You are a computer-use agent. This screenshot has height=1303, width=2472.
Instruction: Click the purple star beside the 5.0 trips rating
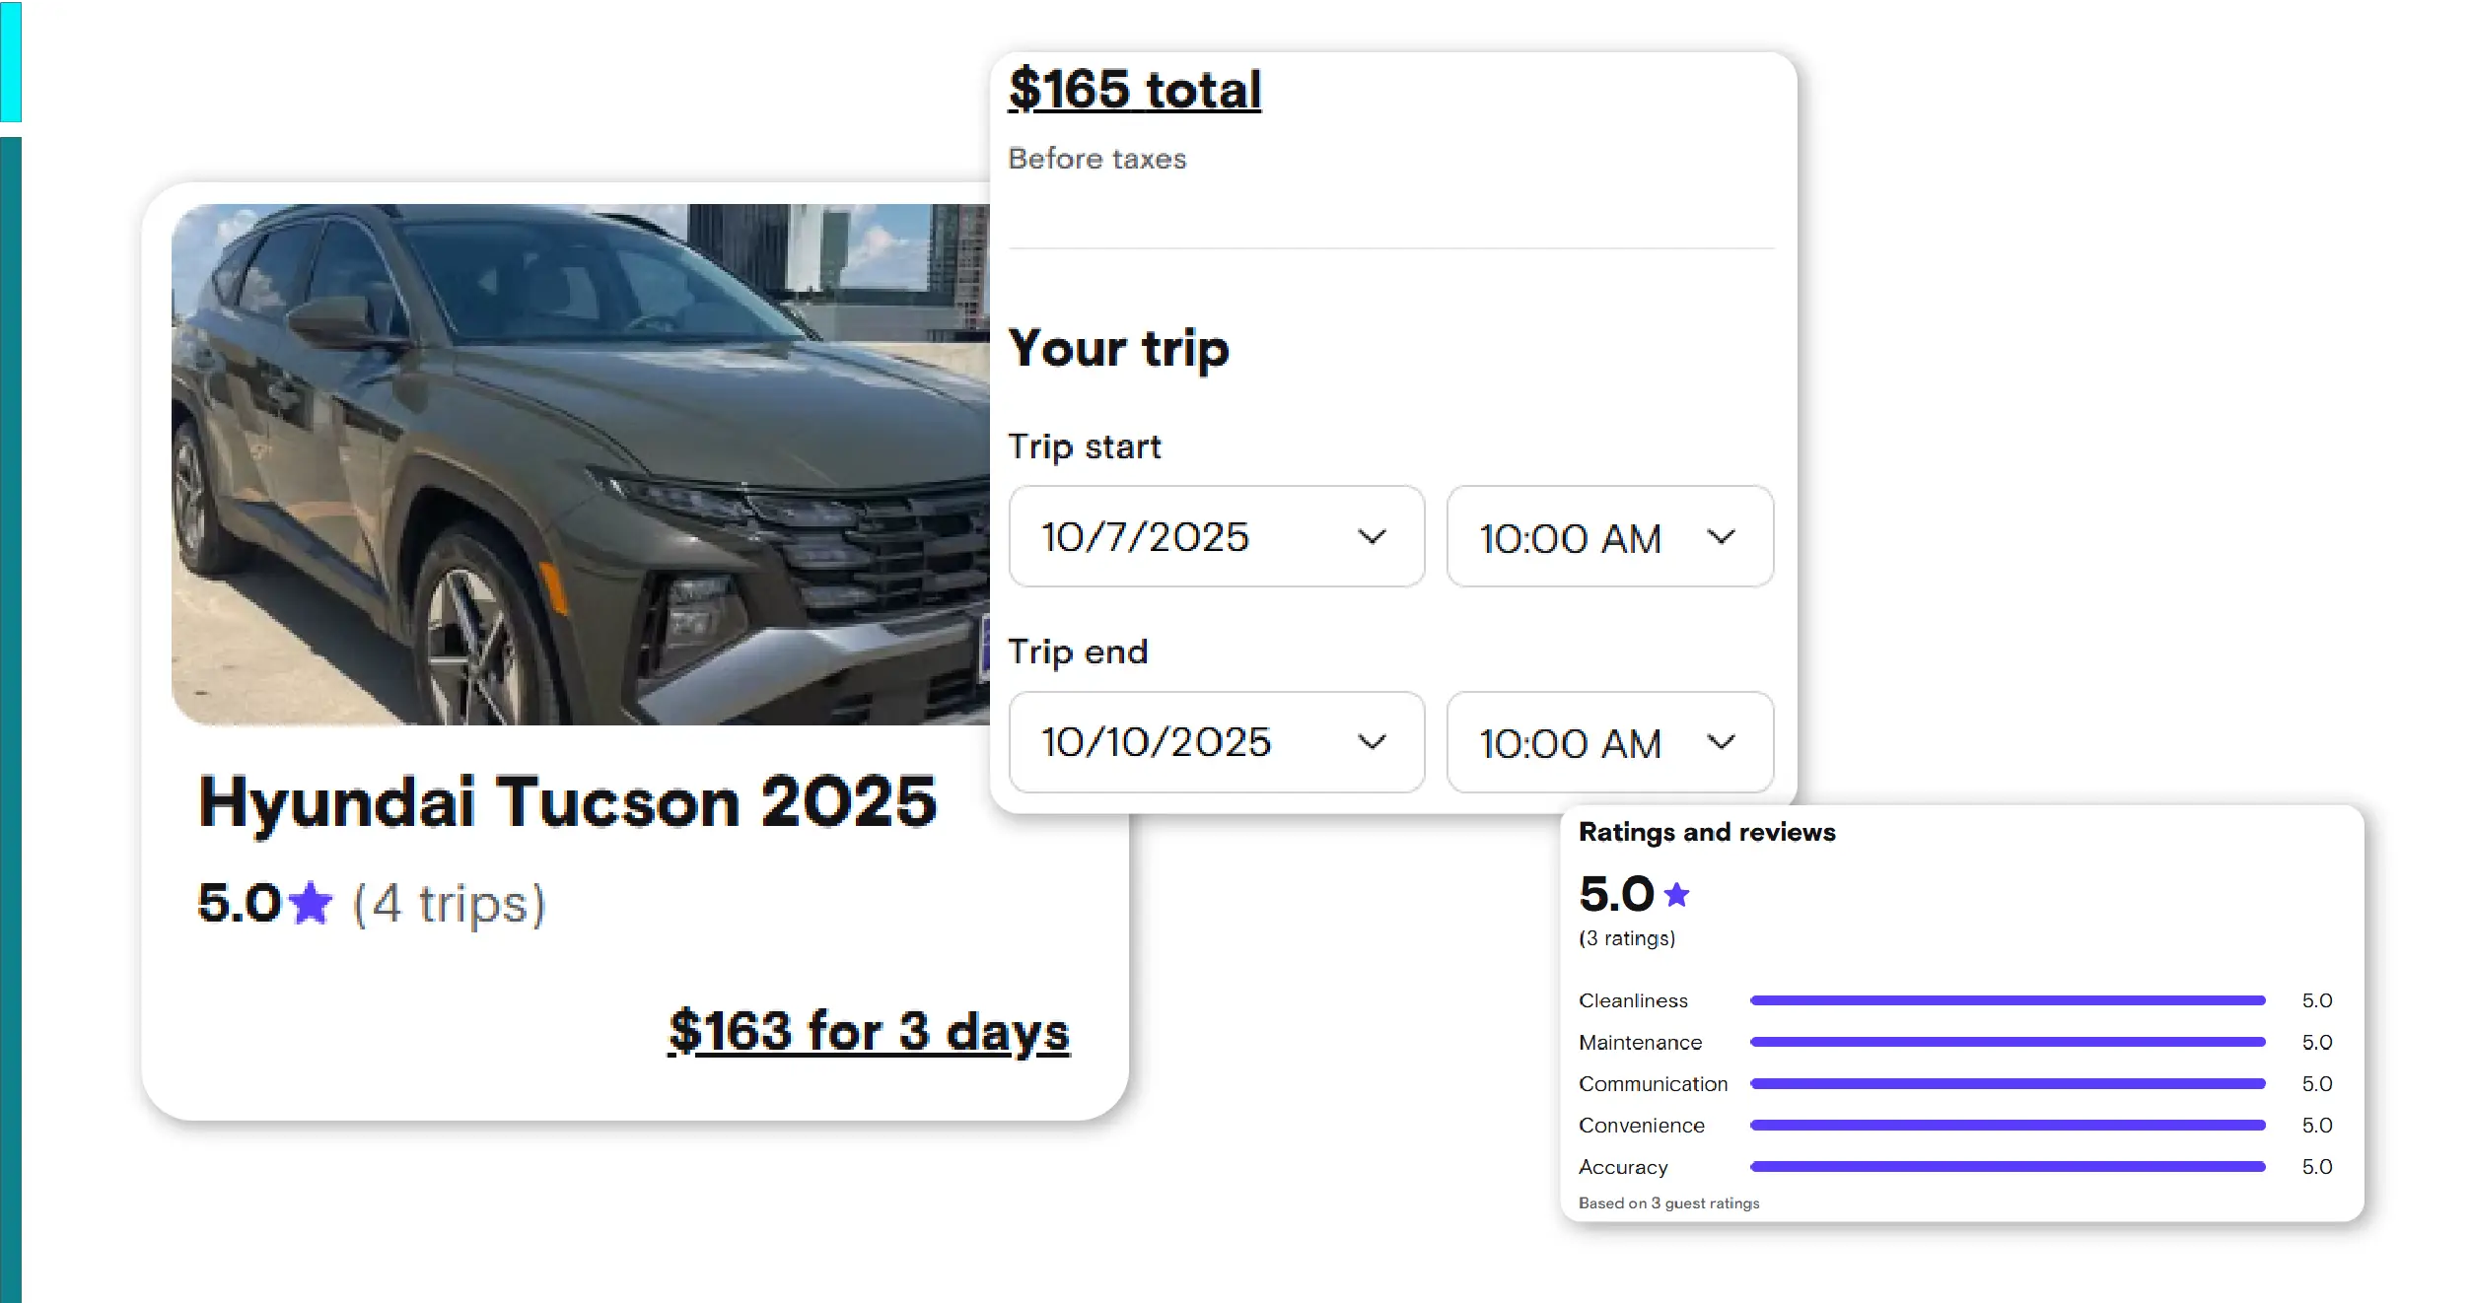[x=312, y=903]
